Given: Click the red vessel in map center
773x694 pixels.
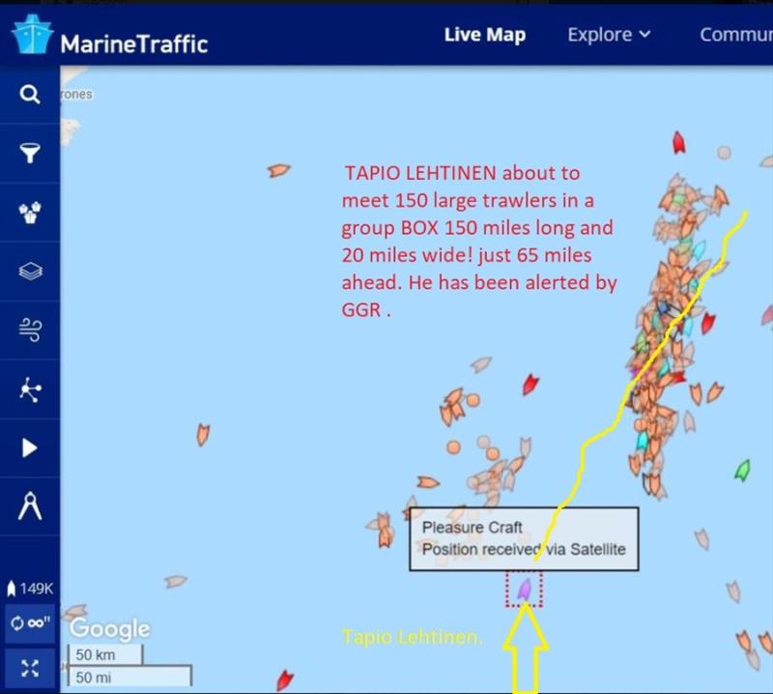Looking at the screenshot, I should (x=530, y=385).
